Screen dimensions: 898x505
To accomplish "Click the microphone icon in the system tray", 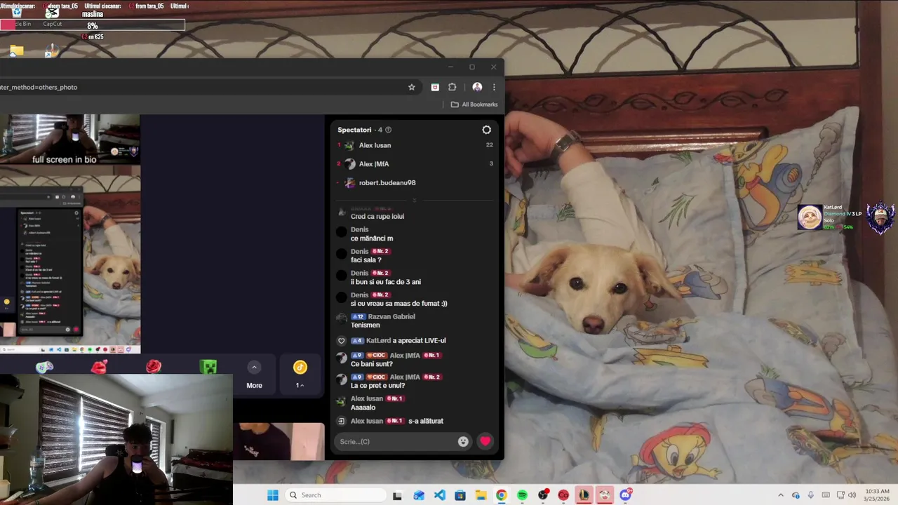I will (811, 495).
